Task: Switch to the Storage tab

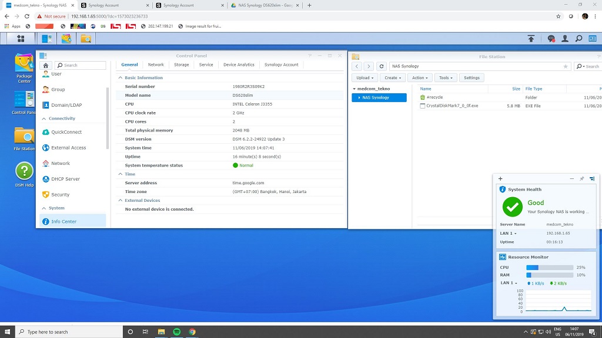Action: (181, 65)
